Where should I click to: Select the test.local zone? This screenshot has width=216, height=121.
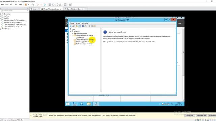click(81, 37)
